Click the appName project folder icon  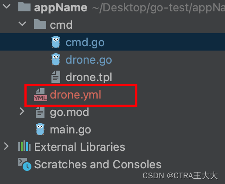24,7
